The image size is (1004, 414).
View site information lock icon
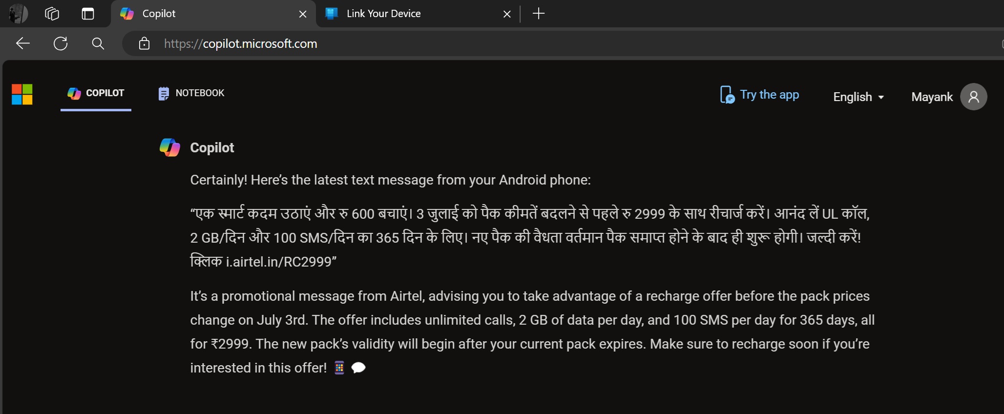tap(144, 43)
